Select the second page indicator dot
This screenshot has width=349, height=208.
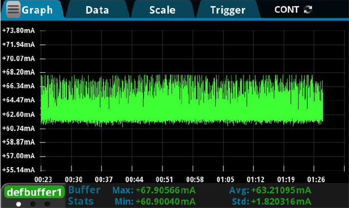tap(33, 204)
